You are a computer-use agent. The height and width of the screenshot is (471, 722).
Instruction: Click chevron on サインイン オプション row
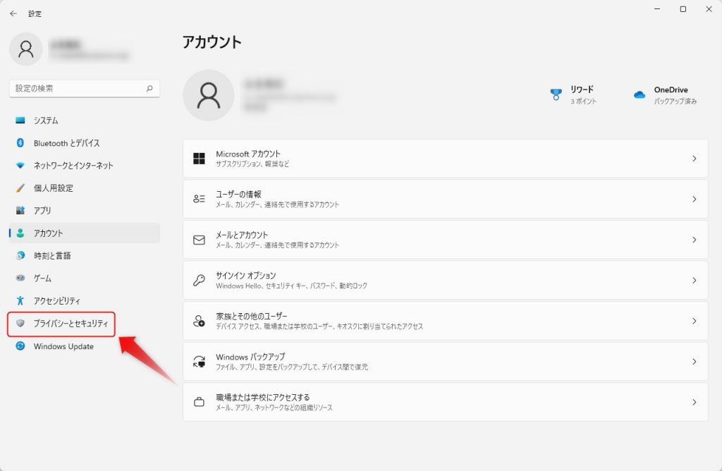(694, 281)
